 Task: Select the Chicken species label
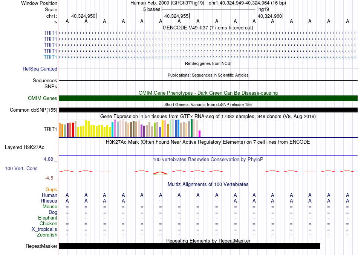49,224
